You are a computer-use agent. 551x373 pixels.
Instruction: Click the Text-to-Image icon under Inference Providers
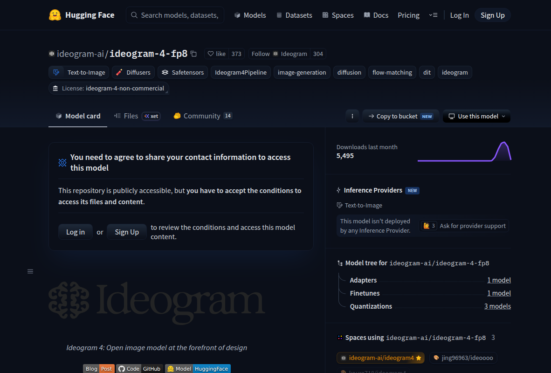click(x=339, y=205)
